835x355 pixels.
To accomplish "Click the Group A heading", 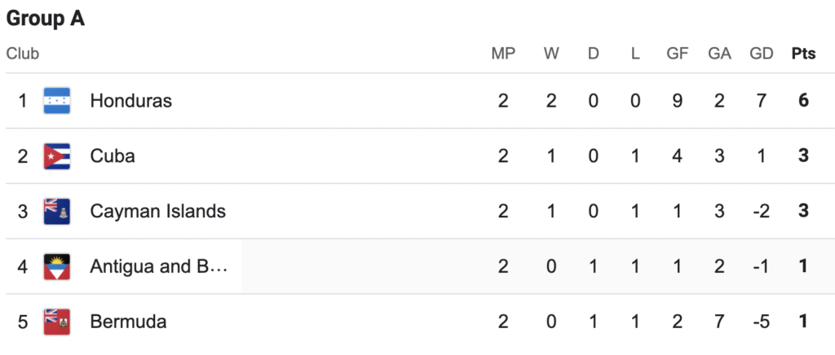I will point(46,19).
